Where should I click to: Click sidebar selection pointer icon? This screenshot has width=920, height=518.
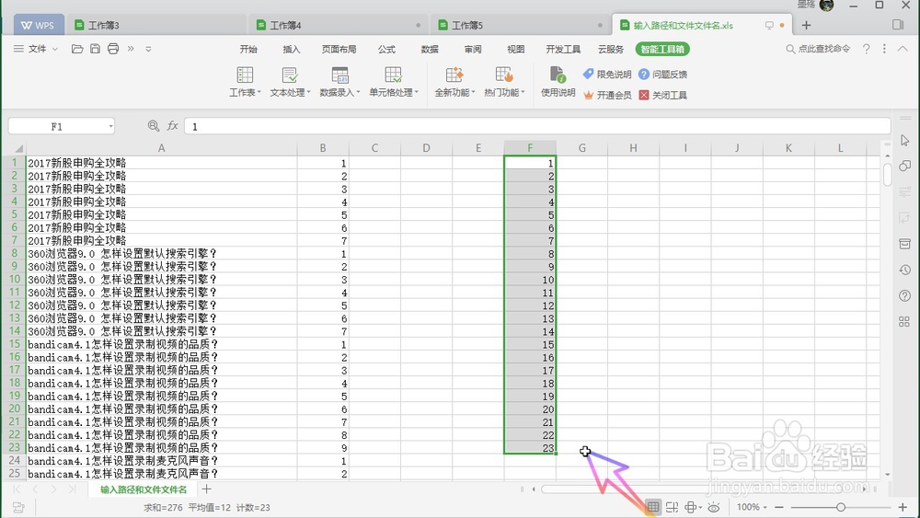(x=904, y=140)
